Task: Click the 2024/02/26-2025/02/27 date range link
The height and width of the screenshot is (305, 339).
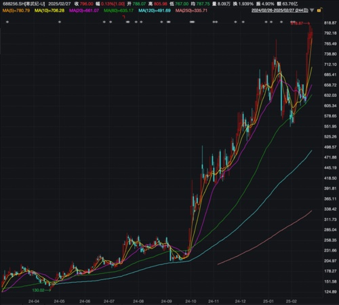Action: 280,10
